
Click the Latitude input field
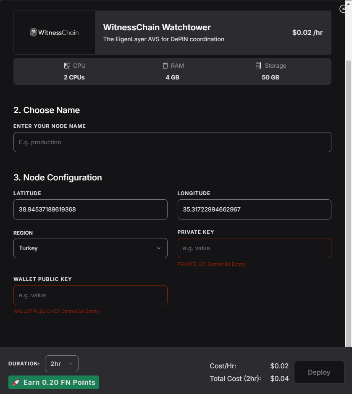pyautogui.click(x=90, y=209)
